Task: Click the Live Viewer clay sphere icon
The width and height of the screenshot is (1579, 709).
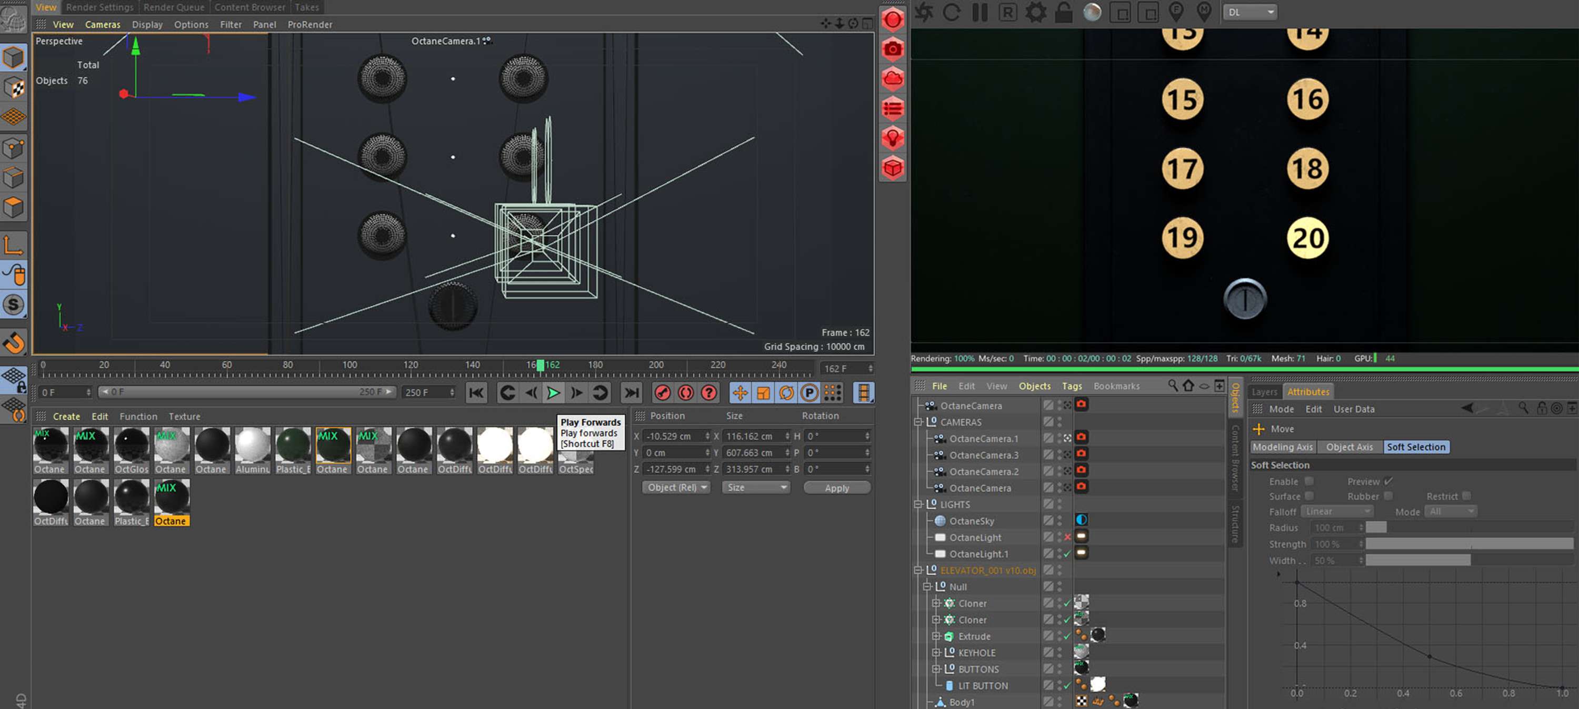Action: click(1092, 12)
